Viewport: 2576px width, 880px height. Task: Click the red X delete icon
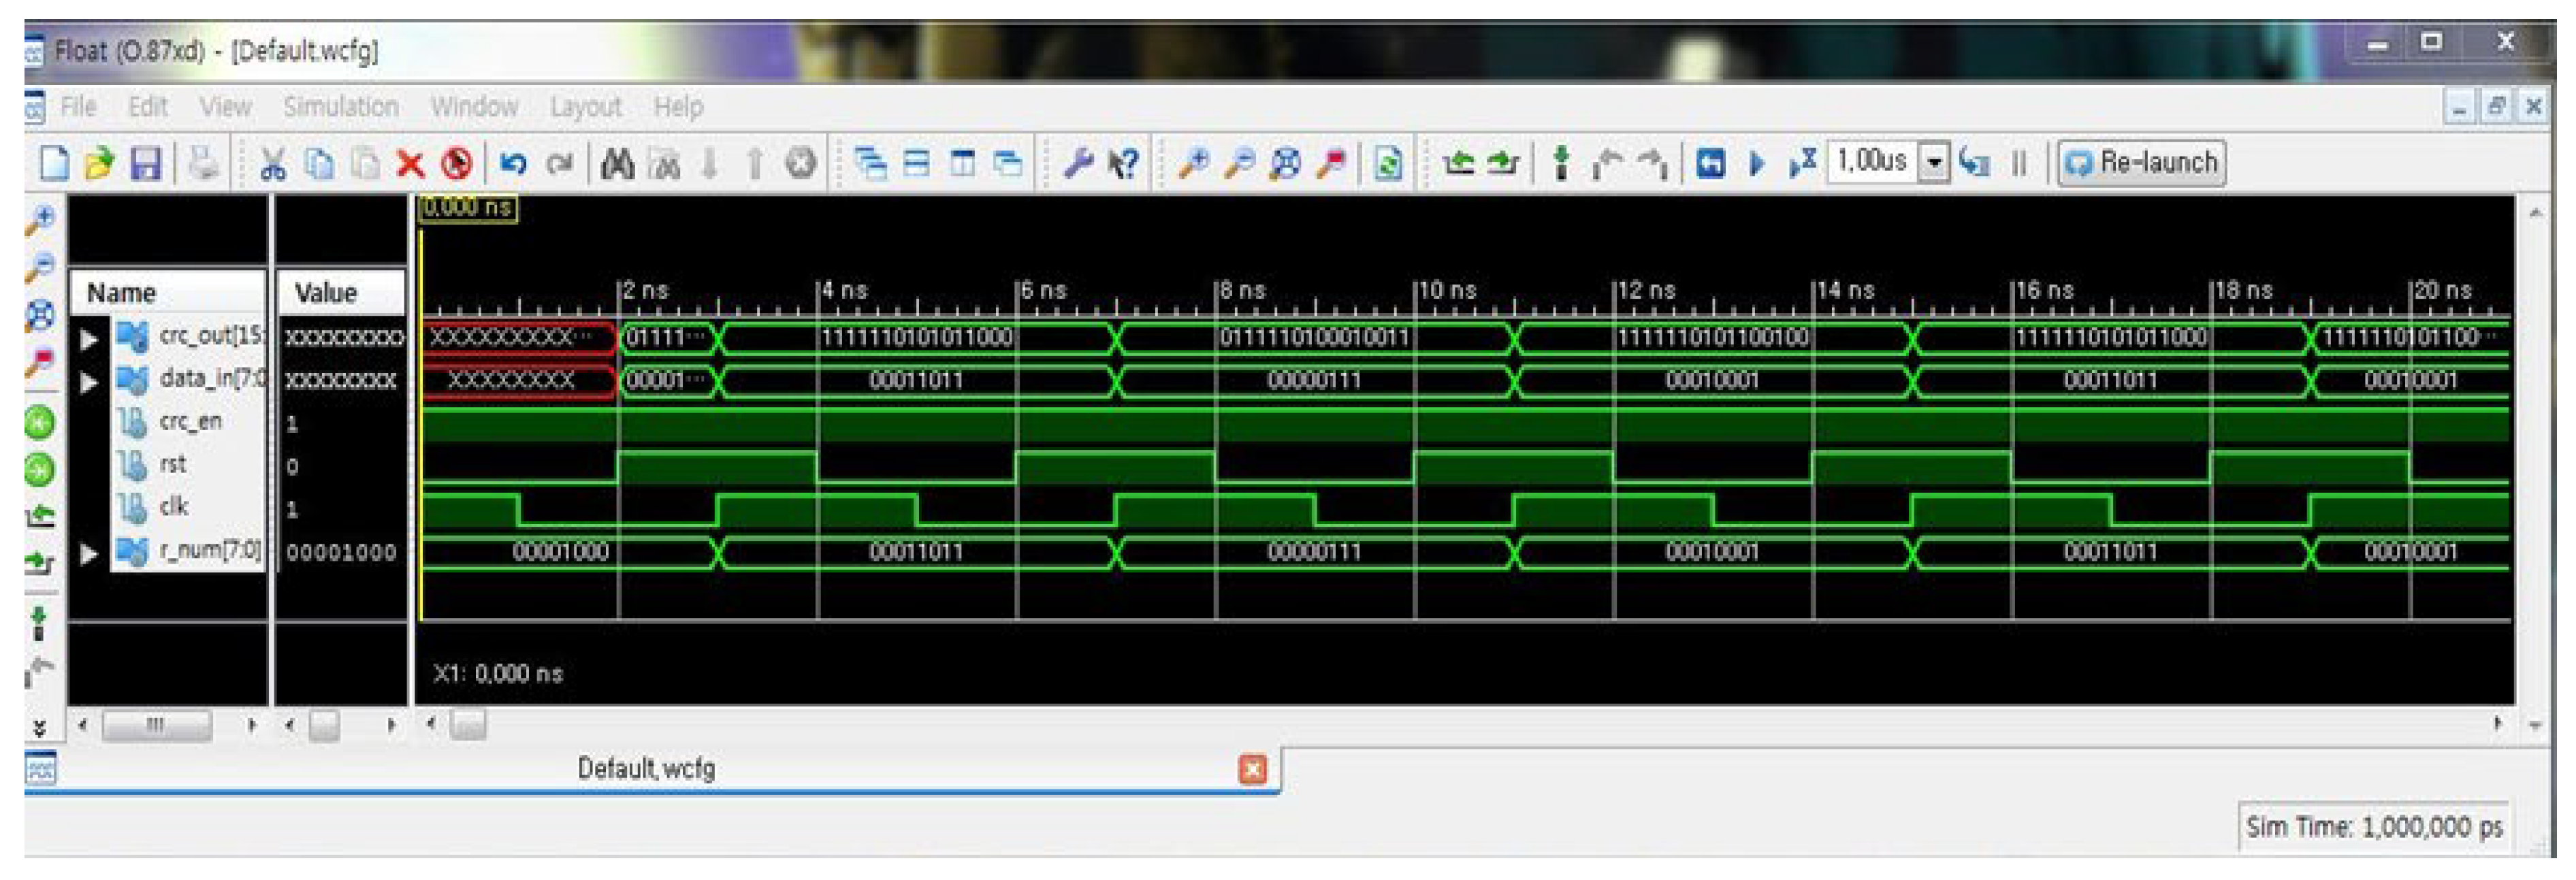tap(410, 163)
